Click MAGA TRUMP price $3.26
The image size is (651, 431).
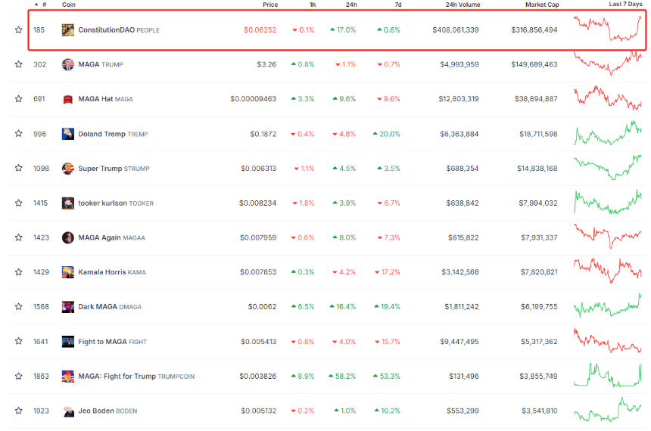(266, 64)
